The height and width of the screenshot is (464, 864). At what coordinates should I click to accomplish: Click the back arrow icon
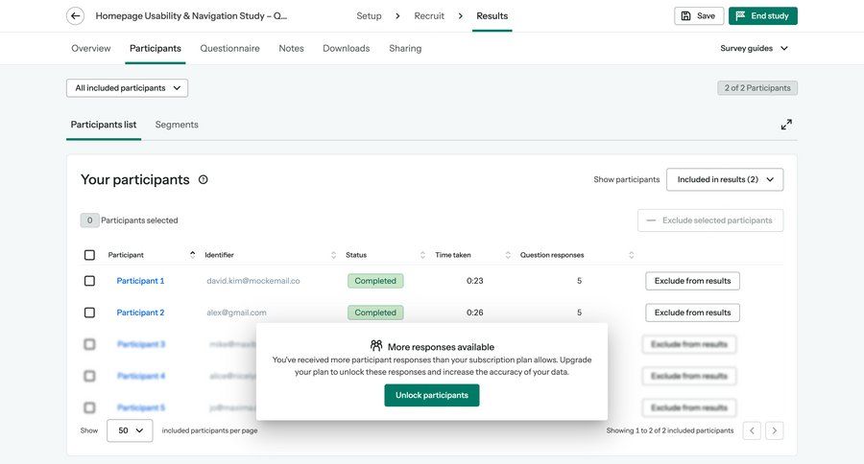pos(76,16)
